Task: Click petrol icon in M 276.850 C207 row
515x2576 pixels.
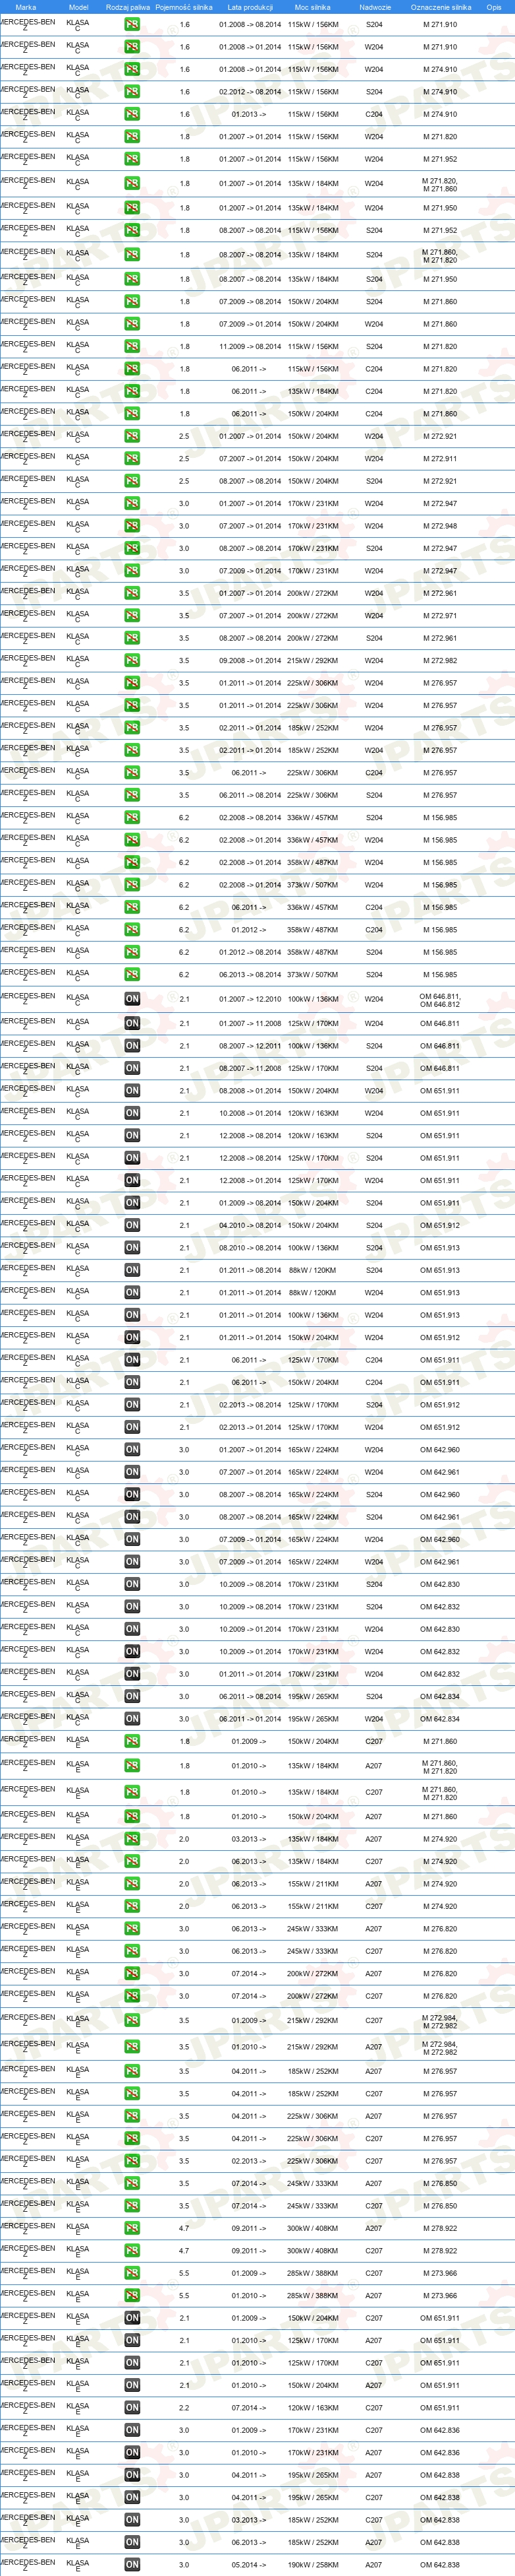Action: (132, 2206)
